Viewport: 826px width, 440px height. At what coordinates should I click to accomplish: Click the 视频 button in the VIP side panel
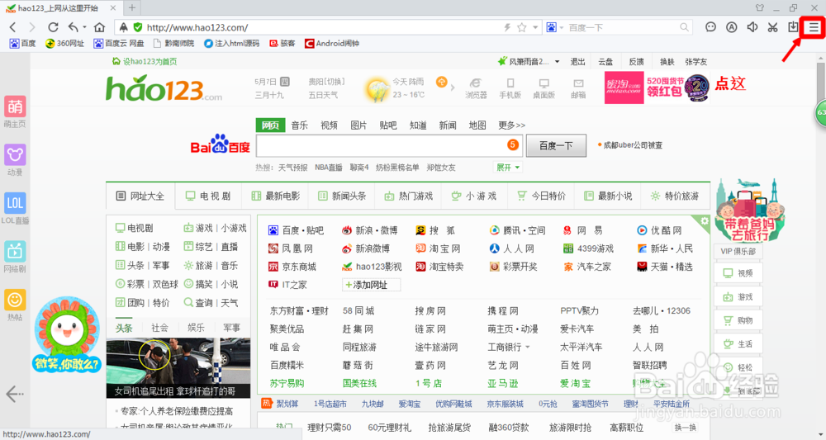[738, 273]
